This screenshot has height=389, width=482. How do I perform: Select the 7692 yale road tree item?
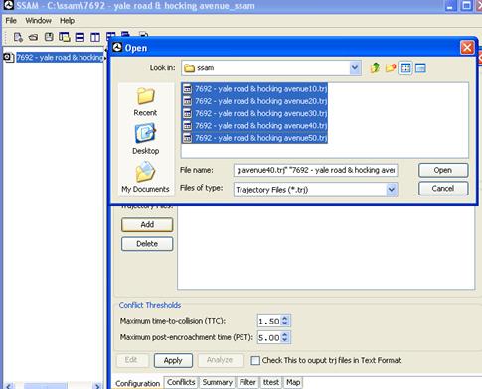click(60, 58)
